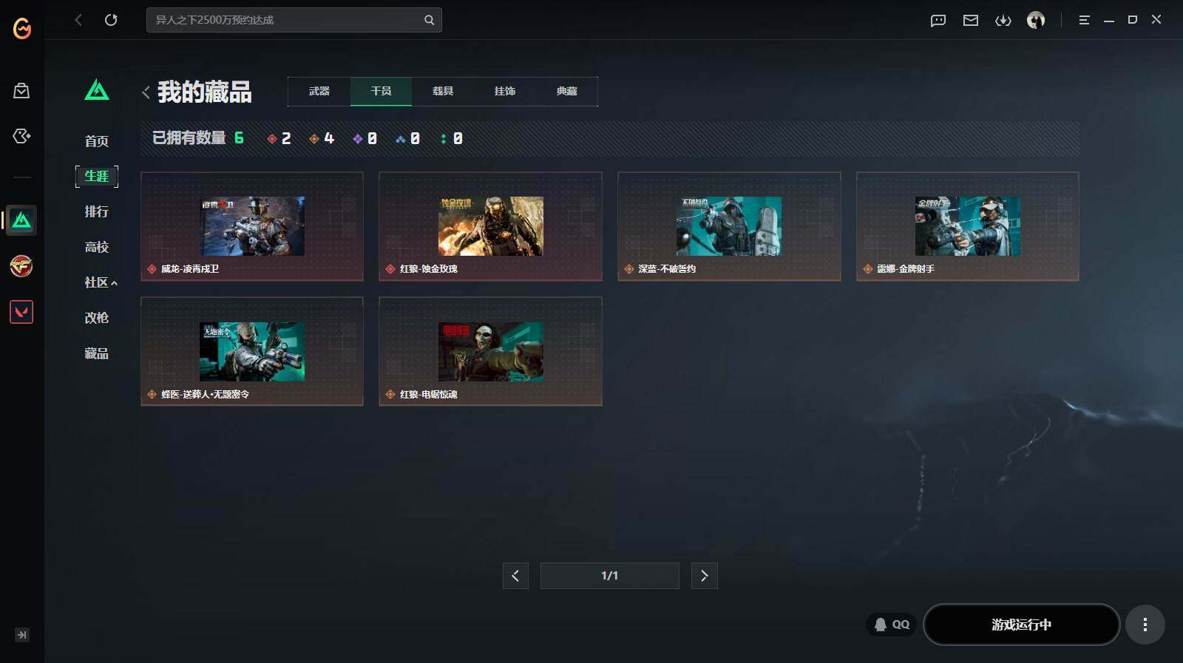Select 生涯 in the side menu
Viewport: 1183px width, 663px height.
[97, 177]
